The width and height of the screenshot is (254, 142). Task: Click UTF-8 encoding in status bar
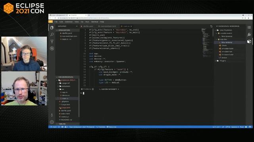coord(228,127)
